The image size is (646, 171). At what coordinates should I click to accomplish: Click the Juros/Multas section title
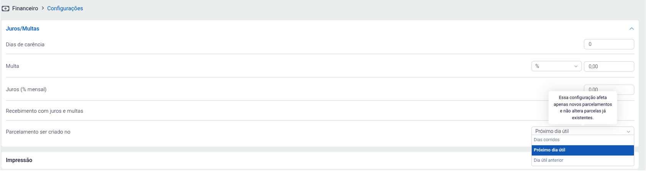tap(23, 29)
